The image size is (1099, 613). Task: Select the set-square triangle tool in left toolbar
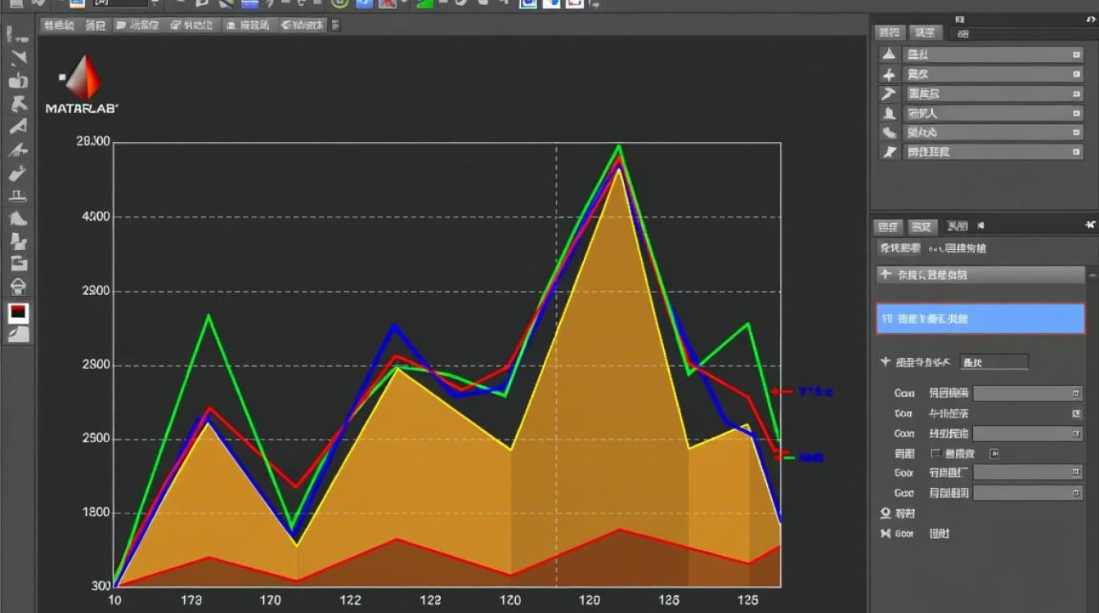point(18,127)
